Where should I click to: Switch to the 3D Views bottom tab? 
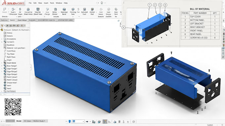pyautogui.click(x=27, y=121)
